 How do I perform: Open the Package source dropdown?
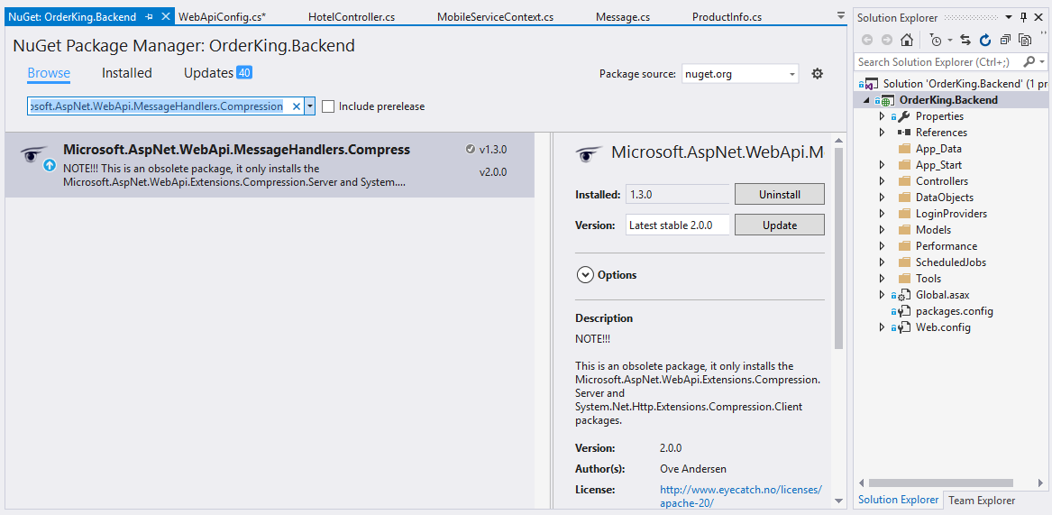(740, 74)
